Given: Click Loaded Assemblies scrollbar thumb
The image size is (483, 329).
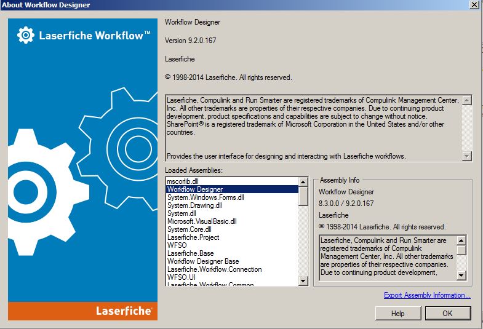Looking at the screenshot, I should [303, 196].
